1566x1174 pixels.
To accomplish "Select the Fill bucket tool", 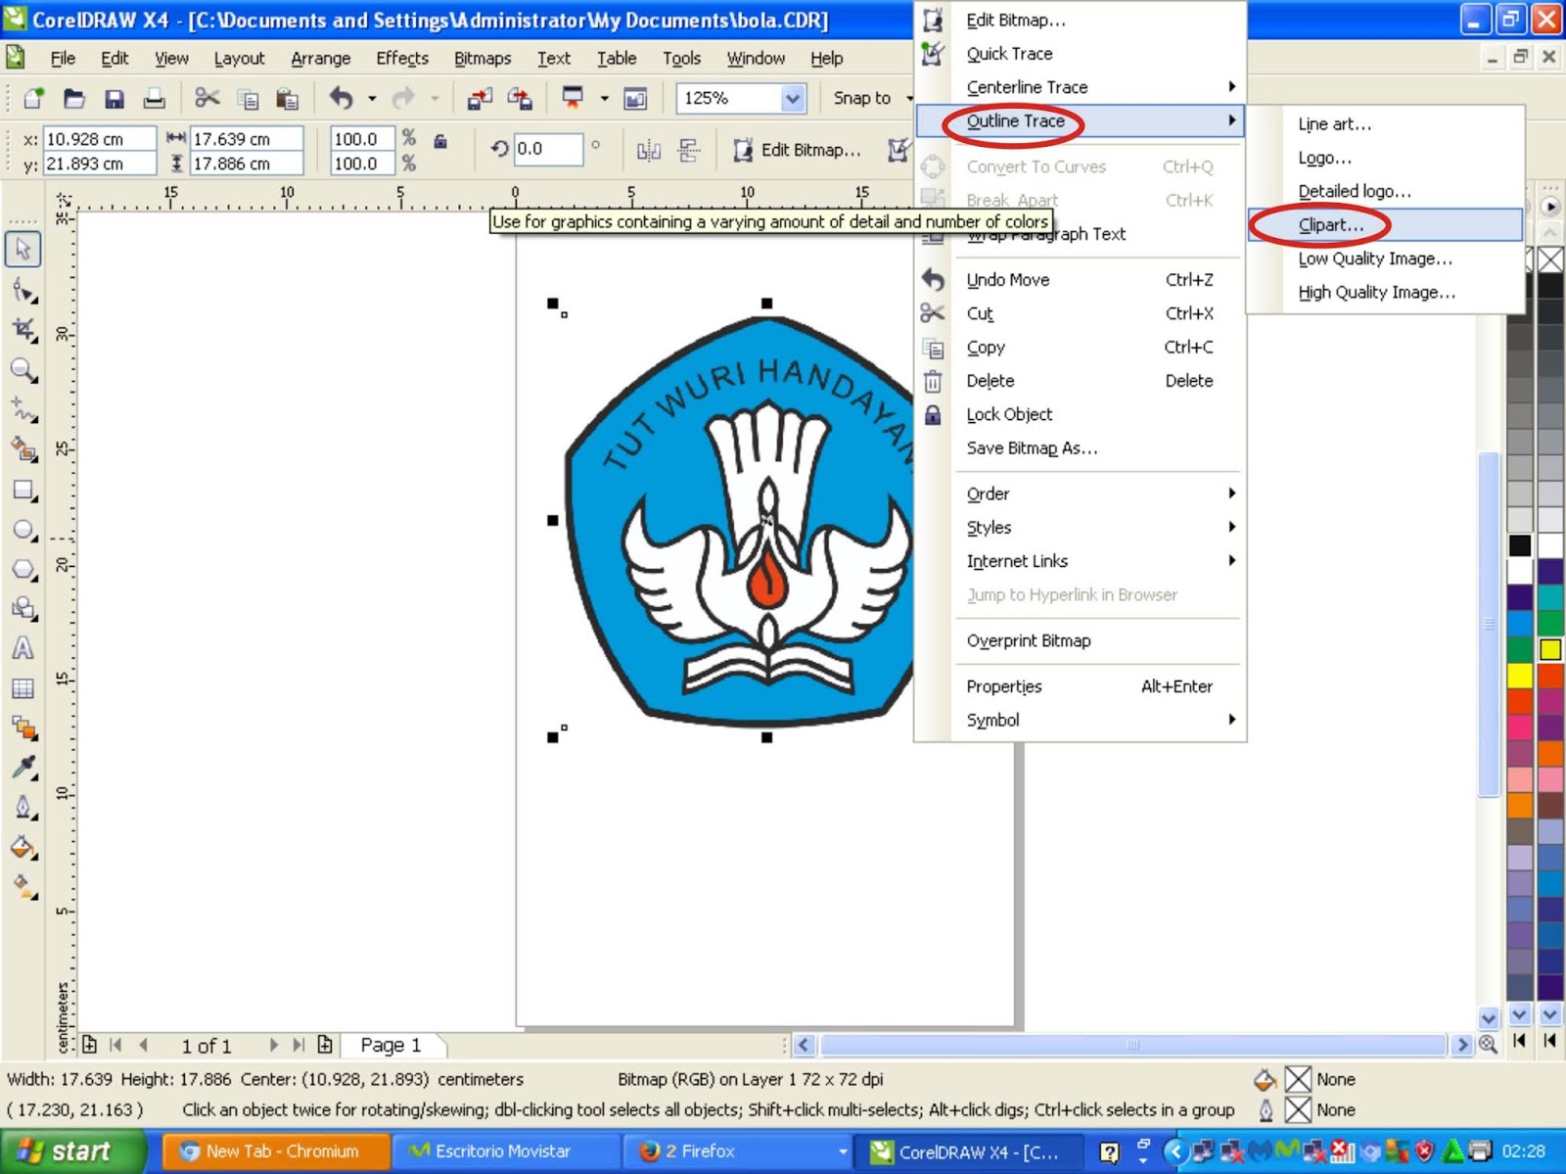I will click(23, 847).
